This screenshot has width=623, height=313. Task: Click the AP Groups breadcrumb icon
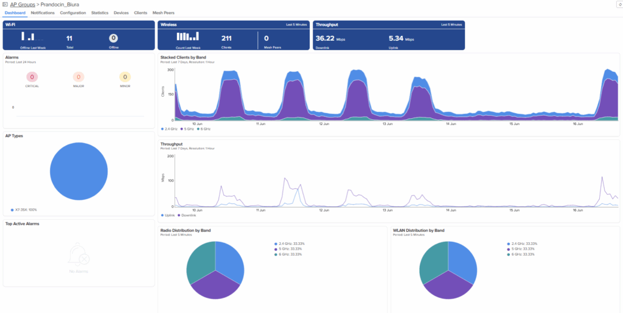tap(5, 4)
